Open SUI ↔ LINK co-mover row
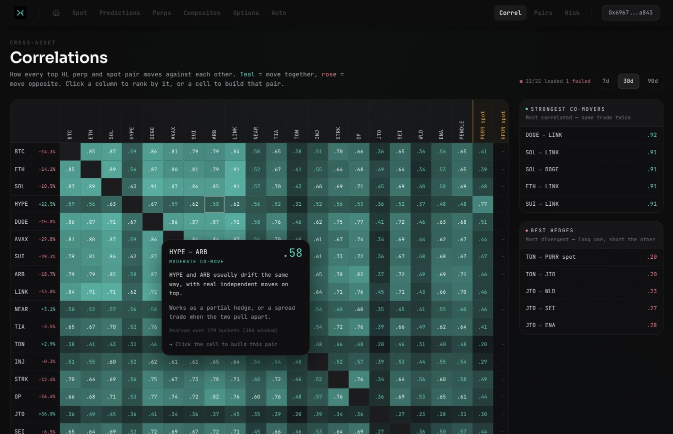This screenshot has width=673, height=434. pos(591,204)
